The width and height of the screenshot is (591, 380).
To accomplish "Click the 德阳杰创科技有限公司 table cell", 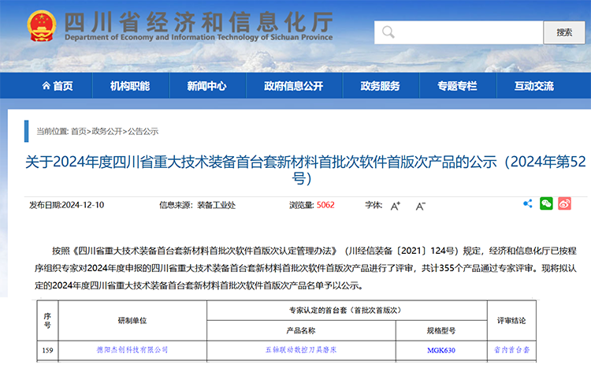I will click(x=132, y=349).
